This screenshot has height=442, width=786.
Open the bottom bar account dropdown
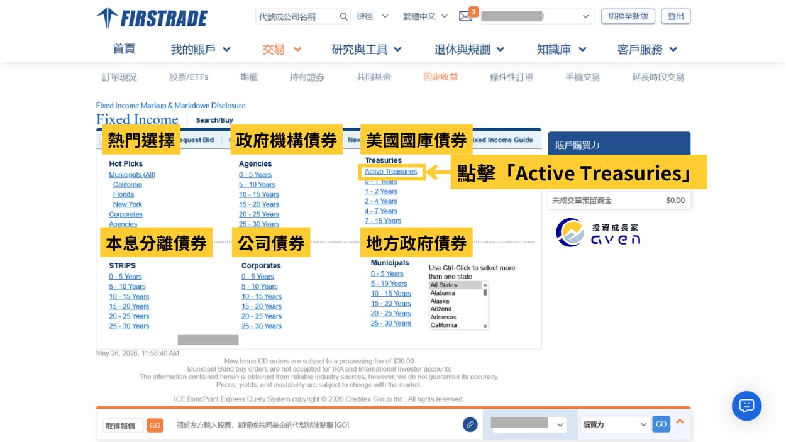[529, 424]
